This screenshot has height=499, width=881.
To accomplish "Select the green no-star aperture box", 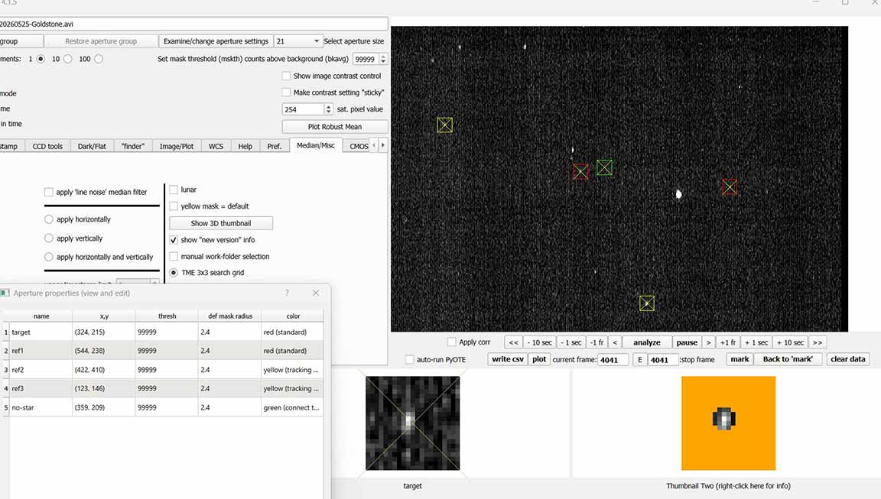I will tap(604, 167).
